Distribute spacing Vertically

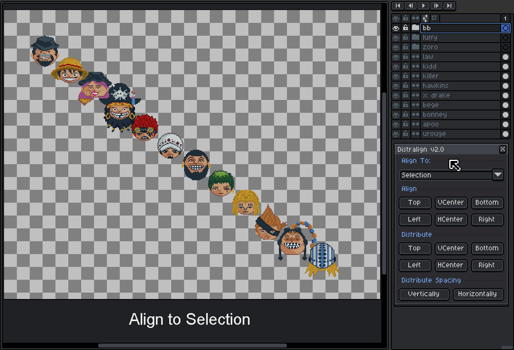(x=424, y=294)
